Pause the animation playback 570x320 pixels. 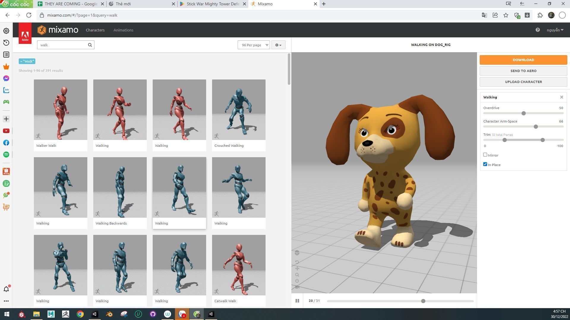[297, 301]
